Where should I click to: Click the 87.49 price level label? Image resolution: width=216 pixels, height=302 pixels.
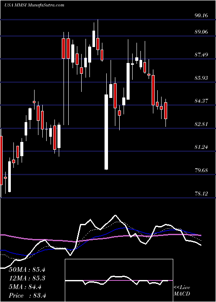click(x=201, y=55)
